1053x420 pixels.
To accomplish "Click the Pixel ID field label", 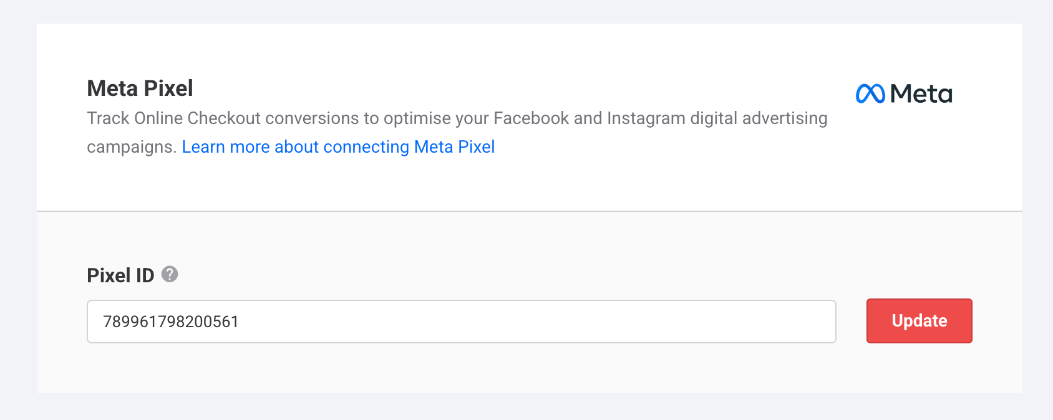I will 120,275.
